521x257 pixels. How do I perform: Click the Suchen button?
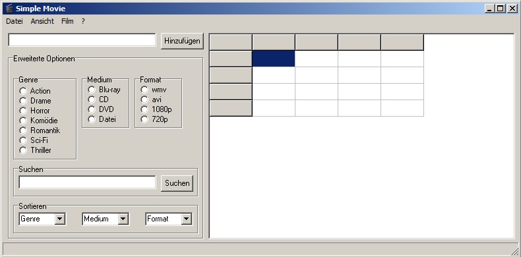click(177, 183)
